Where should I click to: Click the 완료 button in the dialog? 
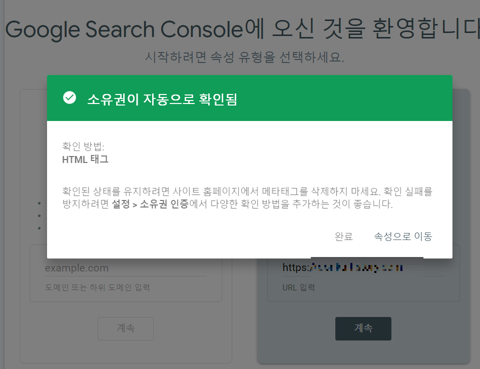point(343,236)
